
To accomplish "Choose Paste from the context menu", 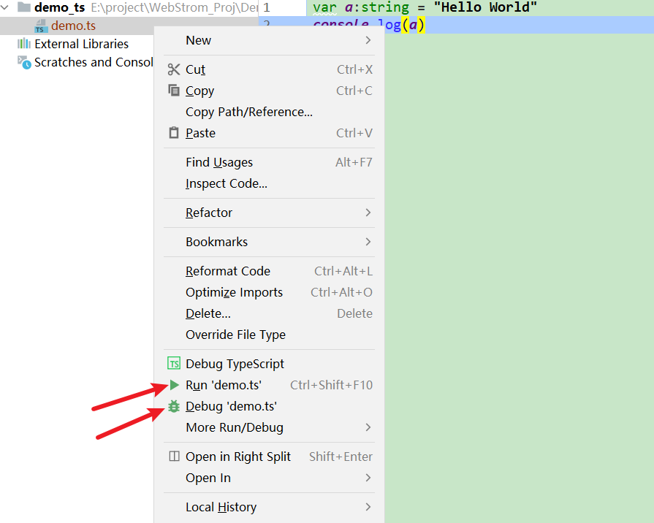I will pos(269,133).
